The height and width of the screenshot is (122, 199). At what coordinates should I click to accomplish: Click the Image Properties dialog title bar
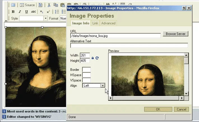[x=124, y=8]
